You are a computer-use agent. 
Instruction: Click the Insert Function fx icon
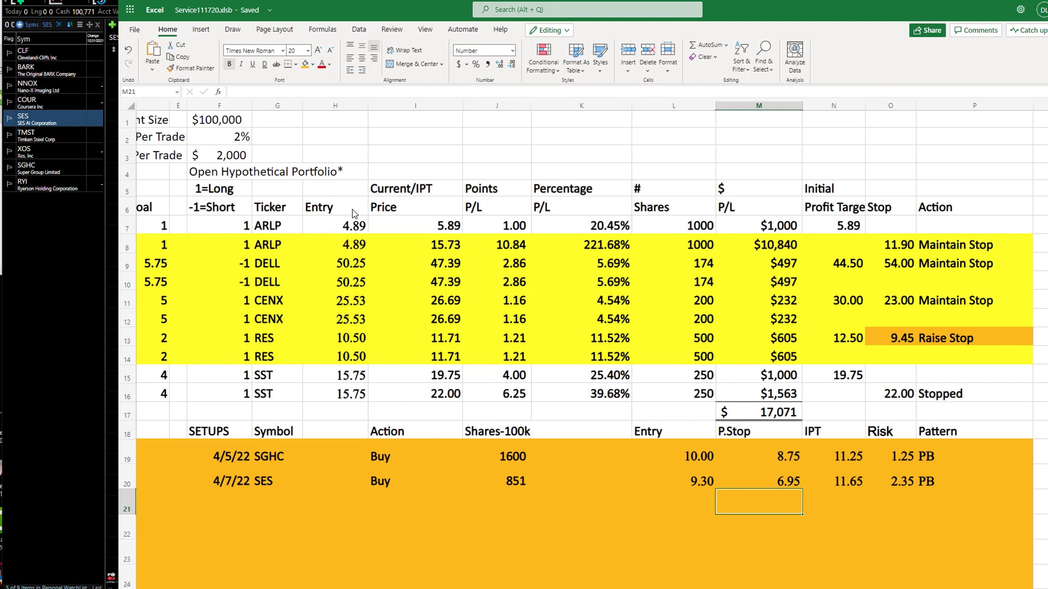tap(218, 92)
